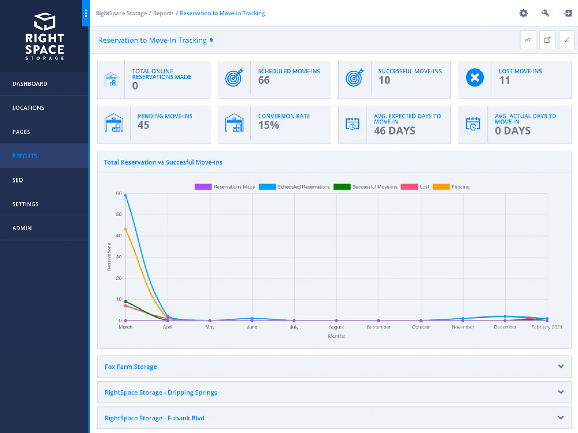Click the Pending Move-Ins value 45
This screenshot has height=433, width=578.
143,125
